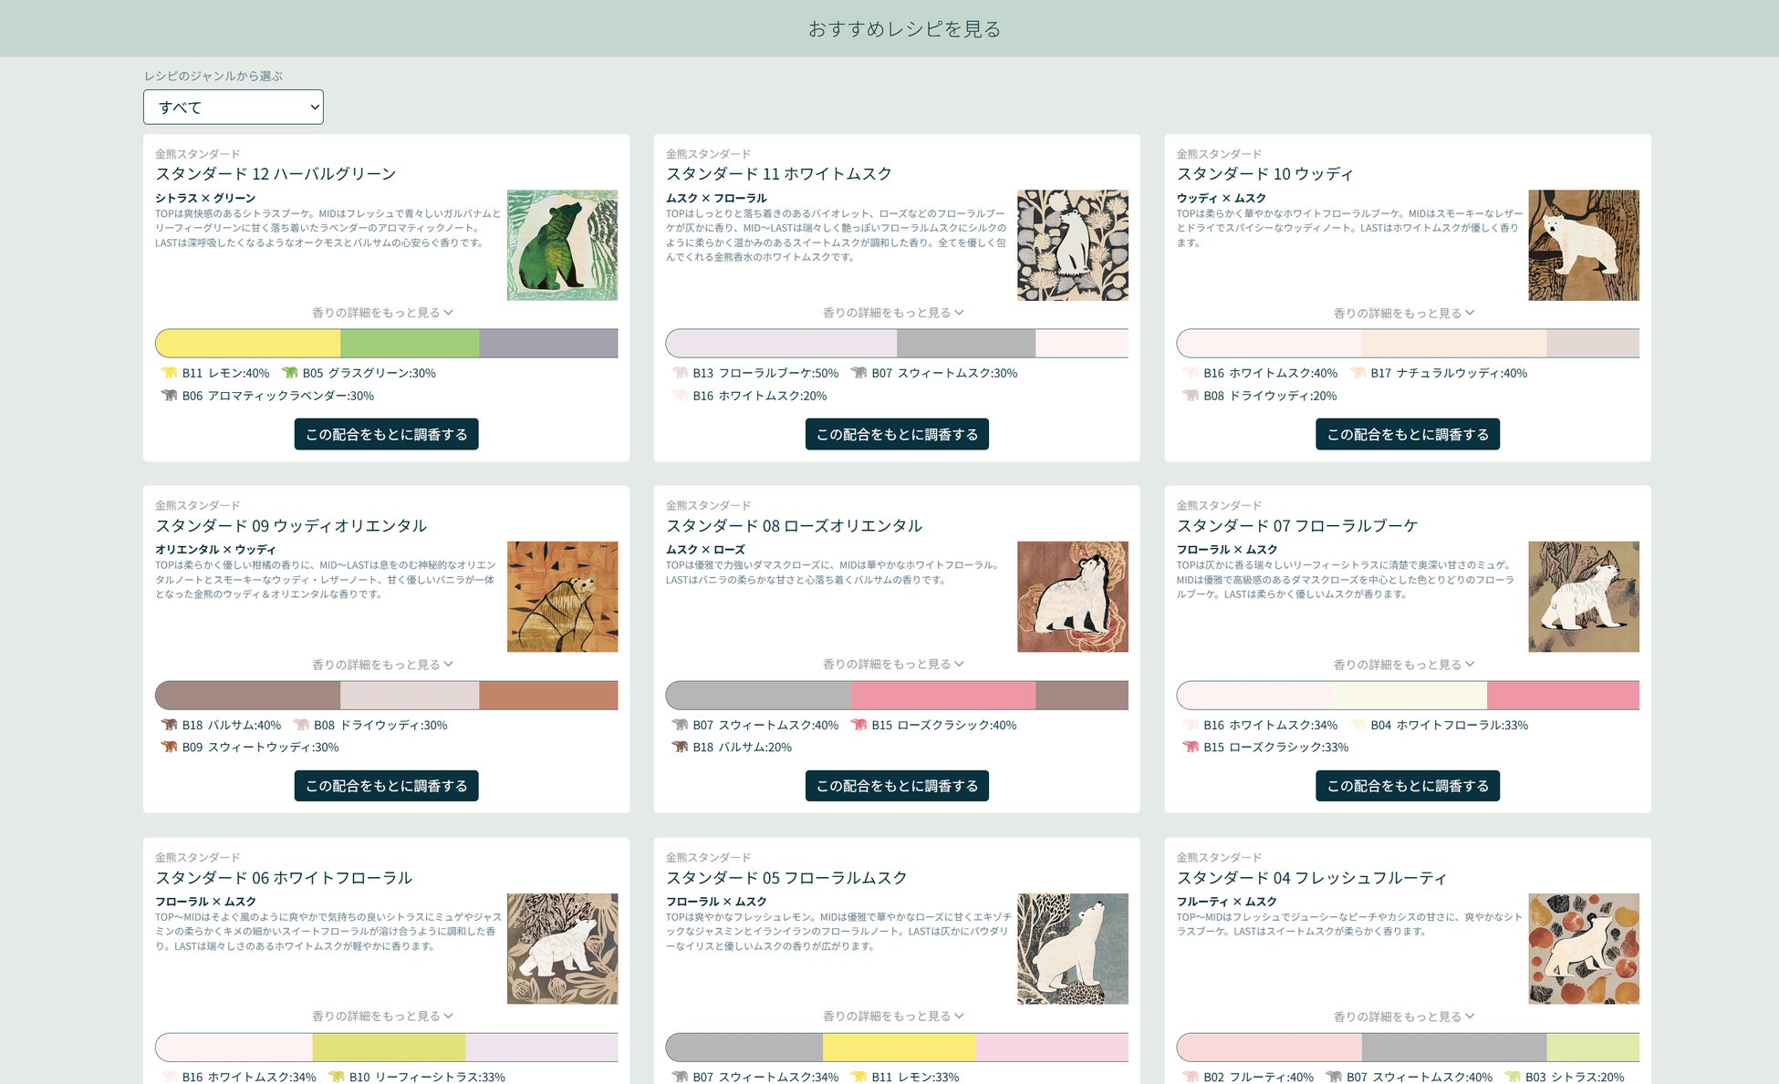This screenshot has width=1779, height=1084.
Task: Click the yellow bear icon beside B11 レモン:40%
Action: [x=169, y=373]
